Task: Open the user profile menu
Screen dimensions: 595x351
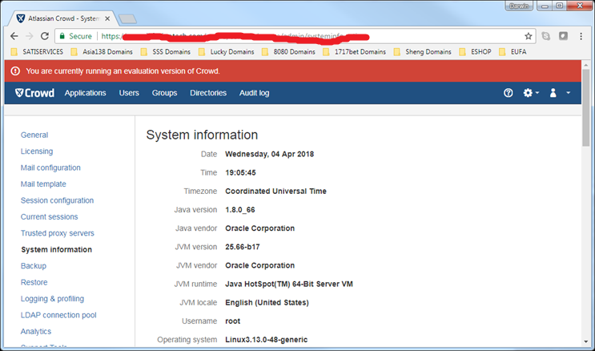Action: [x=560, y=93]
